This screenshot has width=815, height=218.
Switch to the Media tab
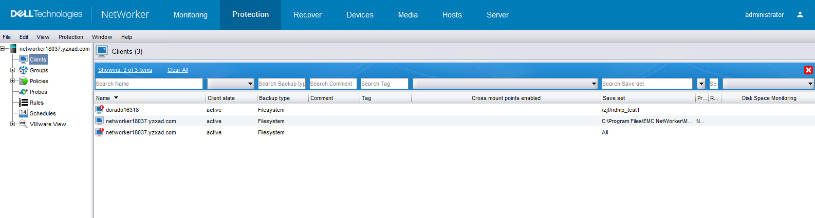point(408,15)
